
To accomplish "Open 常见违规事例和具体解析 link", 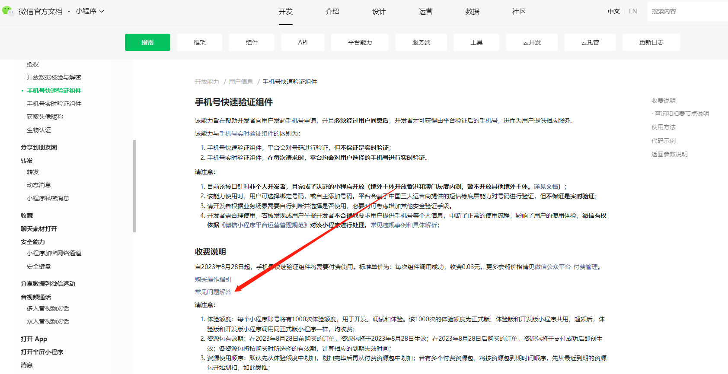I will pos(404,225).
